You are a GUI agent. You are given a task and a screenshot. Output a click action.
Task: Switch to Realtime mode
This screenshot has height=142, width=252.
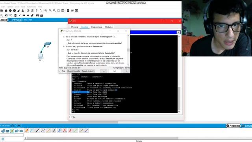tap(233, 126)
